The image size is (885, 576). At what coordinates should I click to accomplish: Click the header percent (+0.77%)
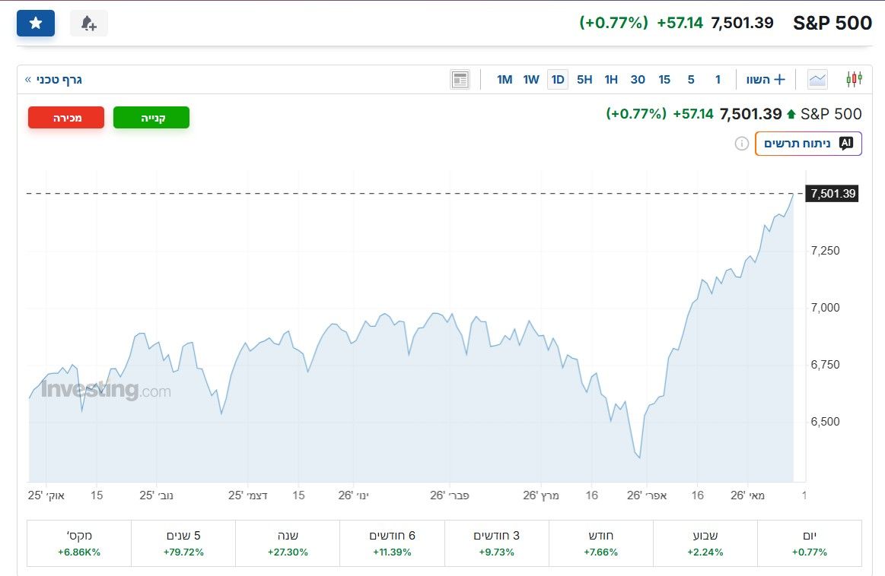pyautogui.click(x=613, y=23)
